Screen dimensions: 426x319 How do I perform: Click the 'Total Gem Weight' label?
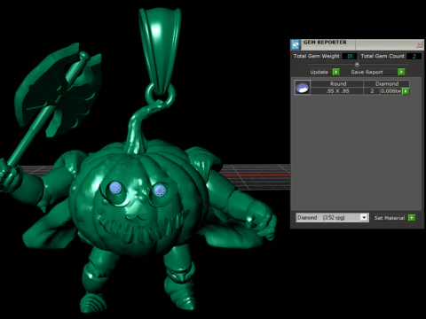(316, 56)
